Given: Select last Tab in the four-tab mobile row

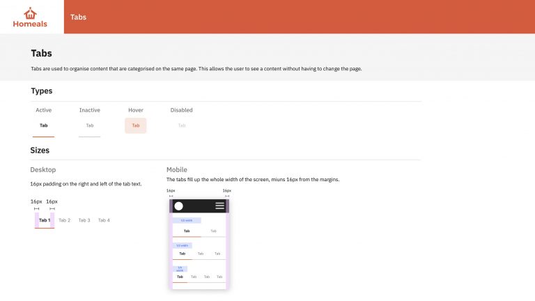Looking at the screenshot, I should [219, 277].
